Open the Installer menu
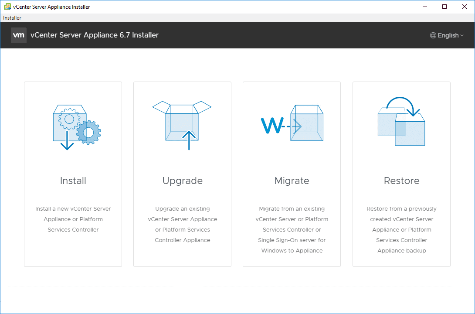 click(11, 17)
